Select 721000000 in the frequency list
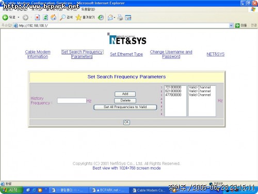This screenshot has width=258, height=194. pyautogui.click(x=173, y=87)
